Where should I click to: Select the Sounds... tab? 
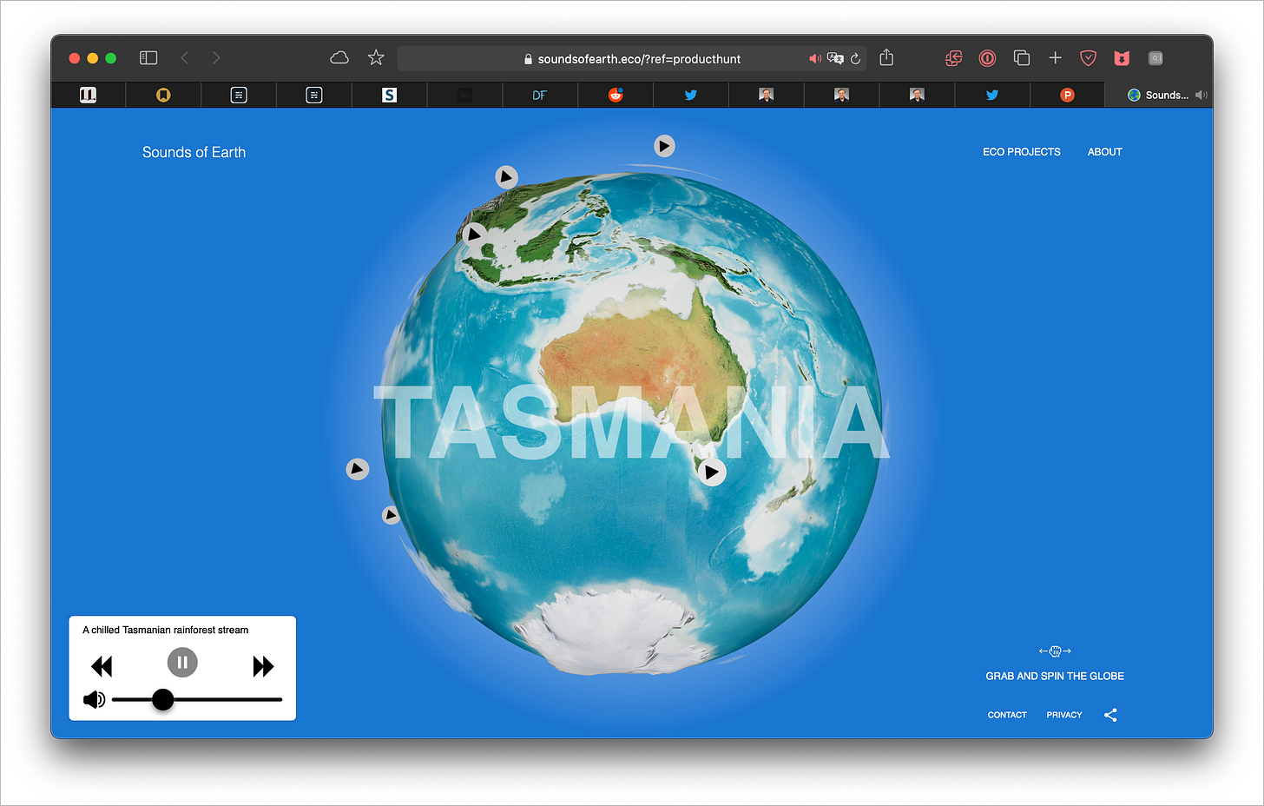click(x=1158, y=95)
